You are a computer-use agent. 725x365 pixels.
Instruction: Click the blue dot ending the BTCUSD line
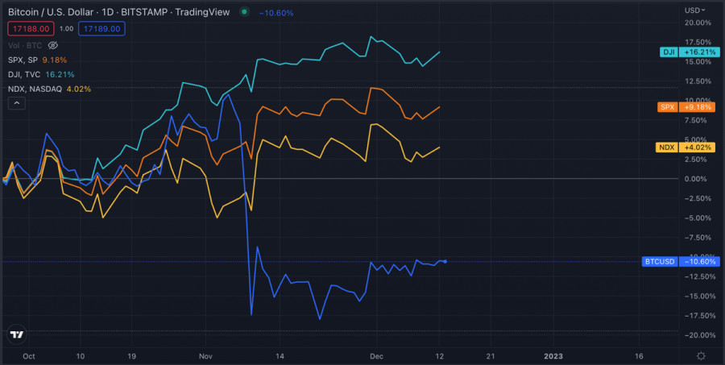(x=445, y=260)
